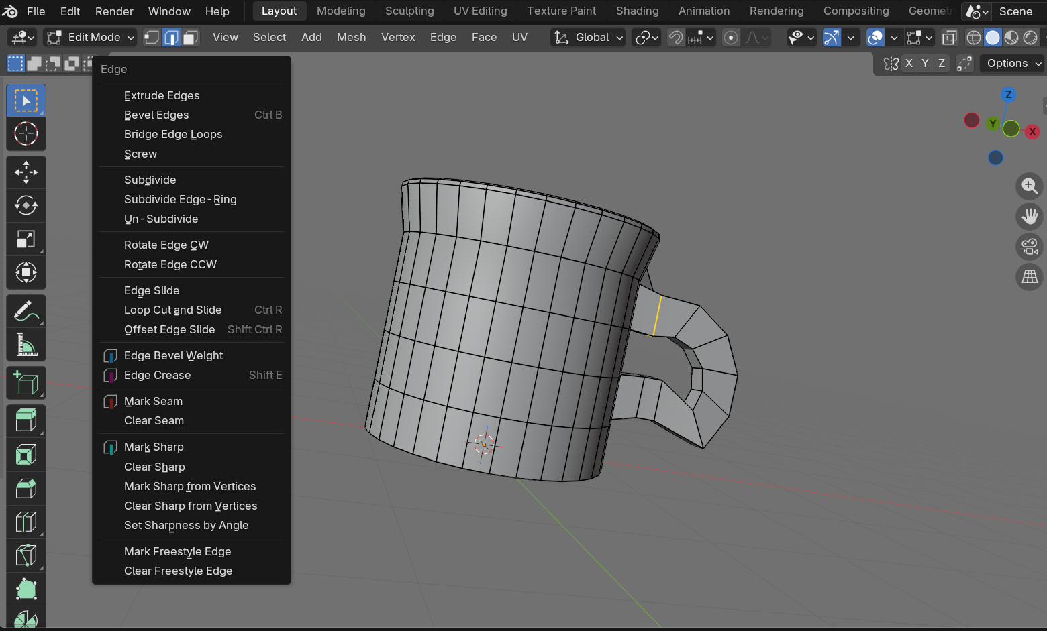Toggle proportional editing
The image size is (1047, 631).
coord(731,38)
